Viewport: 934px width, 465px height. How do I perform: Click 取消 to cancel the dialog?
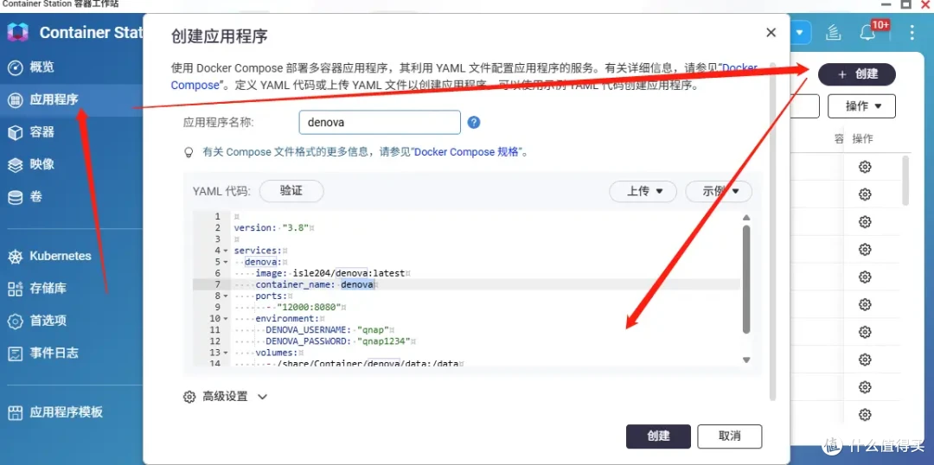(730, 436)
